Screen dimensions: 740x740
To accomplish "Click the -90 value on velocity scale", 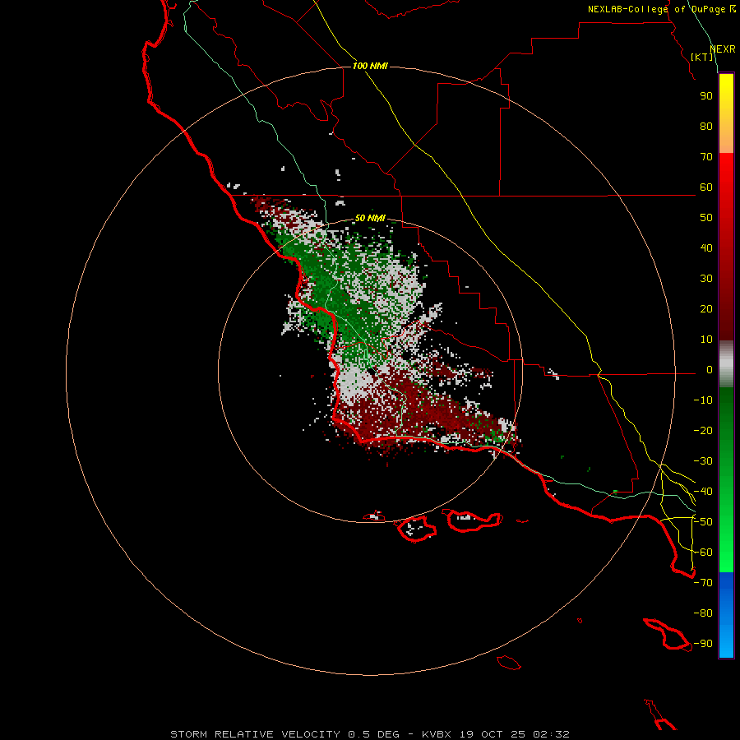I will click(703, 644).
